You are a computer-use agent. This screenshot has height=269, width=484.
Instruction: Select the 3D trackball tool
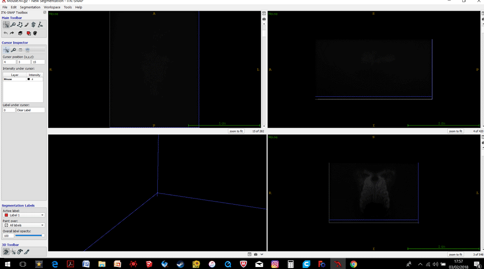click(6, 252)
